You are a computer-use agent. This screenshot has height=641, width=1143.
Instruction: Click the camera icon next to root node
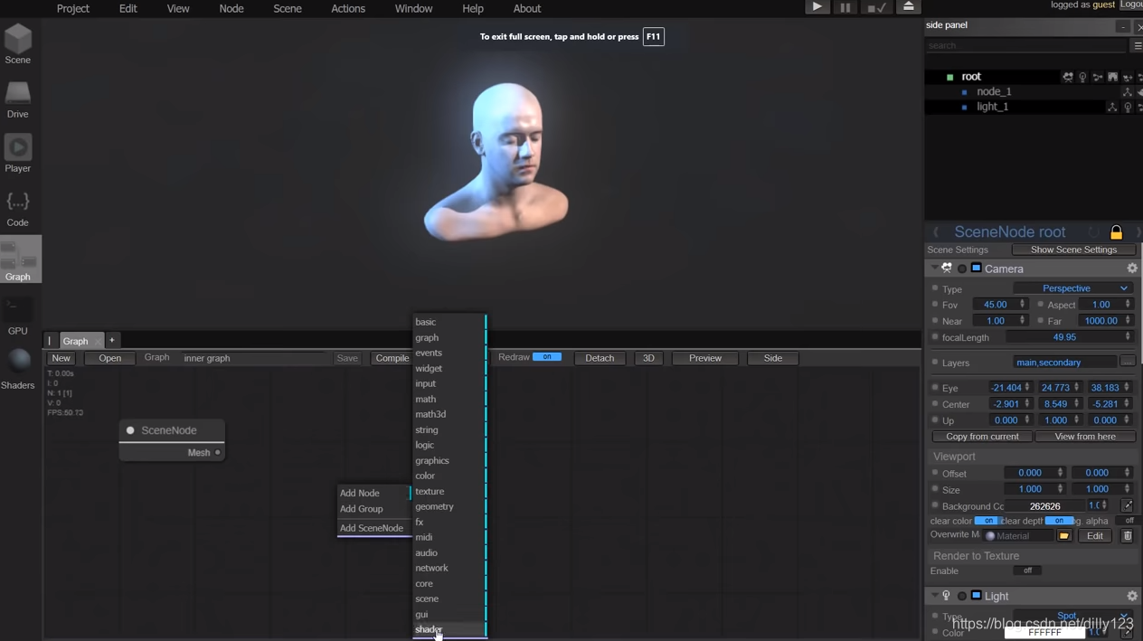point(1068,78)
